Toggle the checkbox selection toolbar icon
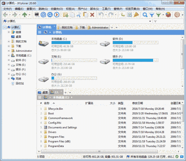 coord(130,15)
